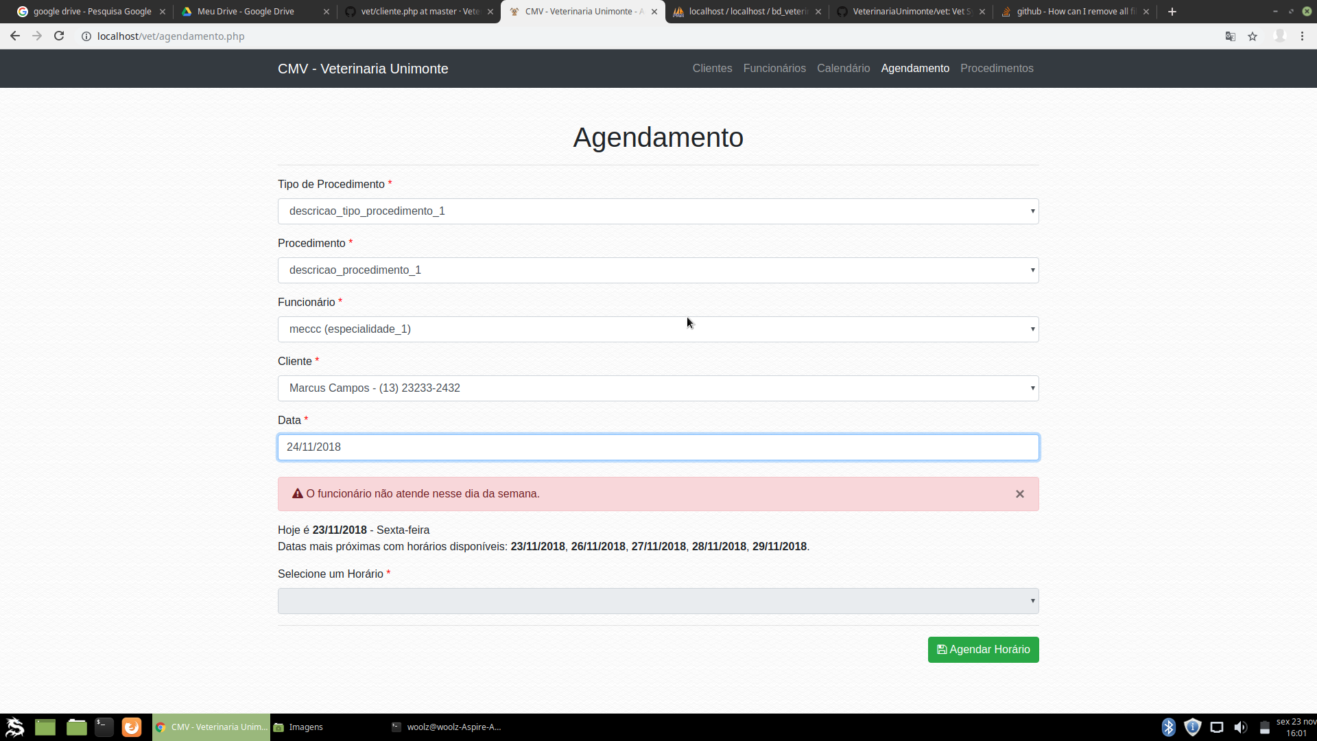Open the Funcionário dropdown

click(x=658, y=329)
